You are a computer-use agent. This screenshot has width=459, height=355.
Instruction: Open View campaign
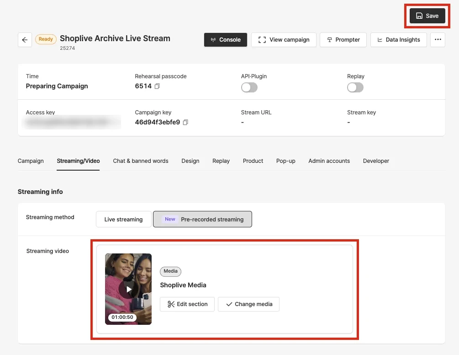tap(284, 40)
